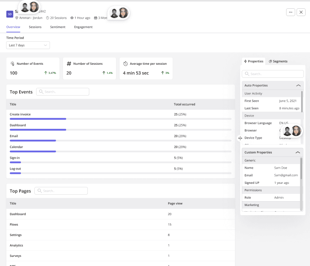
Task: Open the three-dots more options menu
Action: tap(290, 12)
